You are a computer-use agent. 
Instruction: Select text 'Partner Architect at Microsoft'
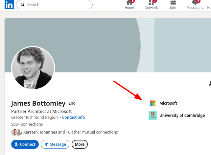[x=41, y=112]
